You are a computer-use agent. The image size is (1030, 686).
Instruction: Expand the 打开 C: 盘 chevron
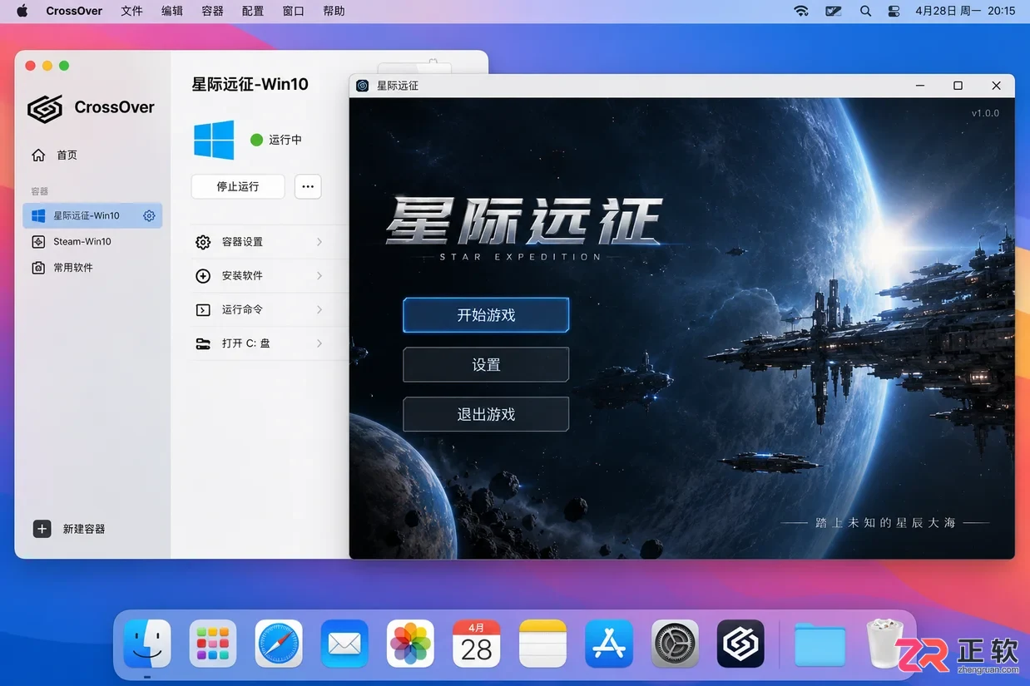[x=319, y=343]
